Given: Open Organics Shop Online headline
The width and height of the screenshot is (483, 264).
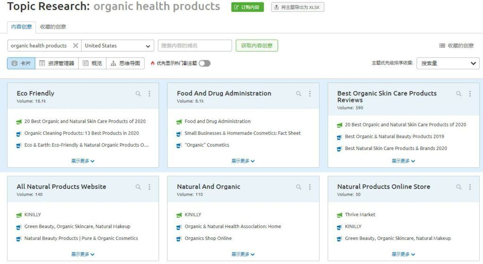Looking at the screenshot, I should click(208, 239).
